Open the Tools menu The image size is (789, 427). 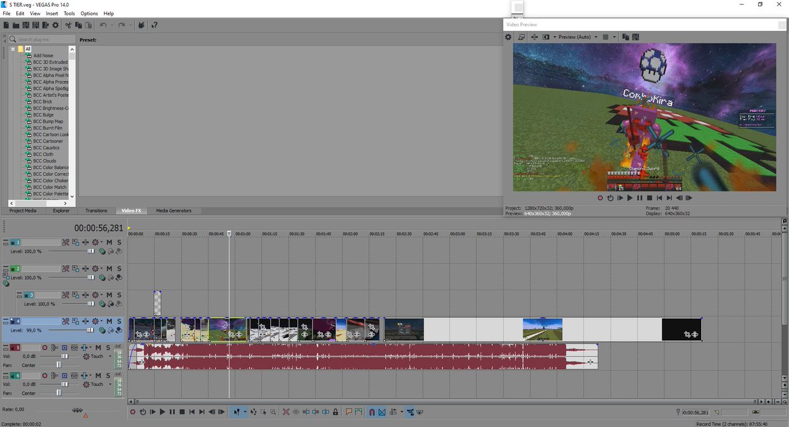tap(69, 13)
